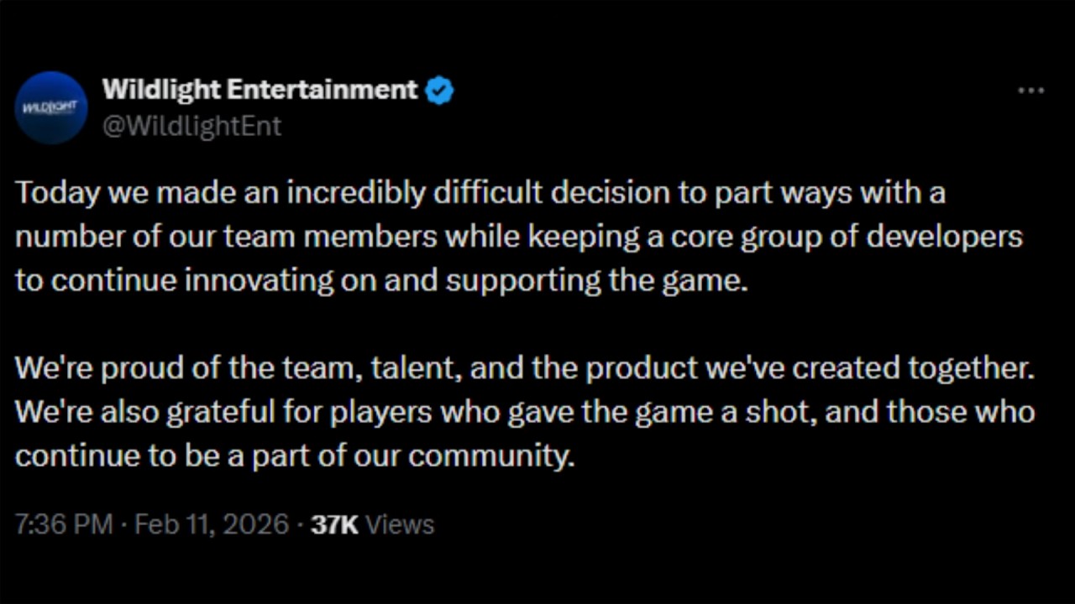Click the word "developers" in the post
The height and width of the screenshot is (604, 1075).
944,237
